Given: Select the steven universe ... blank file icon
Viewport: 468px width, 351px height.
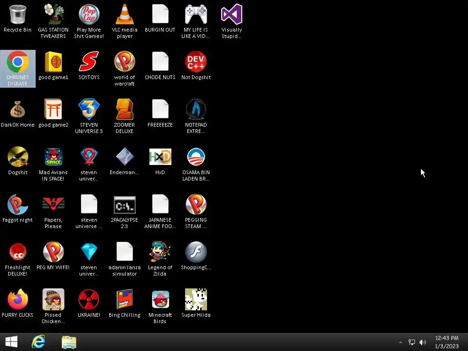Looking at the screenshot, I should coord(89,203).
